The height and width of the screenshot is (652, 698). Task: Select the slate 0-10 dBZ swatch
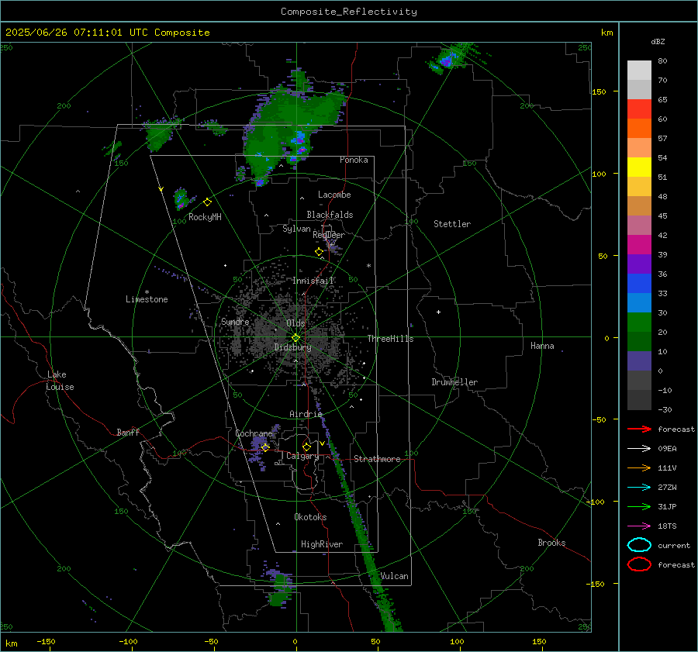[x=639, y=361]
